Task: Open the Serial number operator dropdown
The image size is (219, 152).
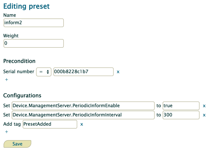Action: click(44, 72)
